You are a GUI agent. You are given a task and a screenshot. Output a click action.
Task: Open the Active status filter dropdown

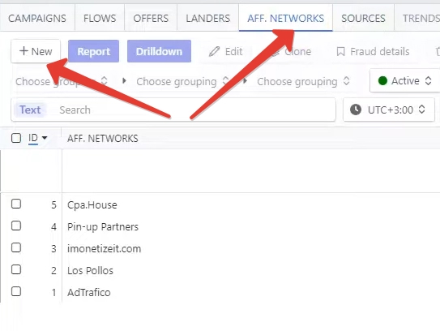coord(404,80)
